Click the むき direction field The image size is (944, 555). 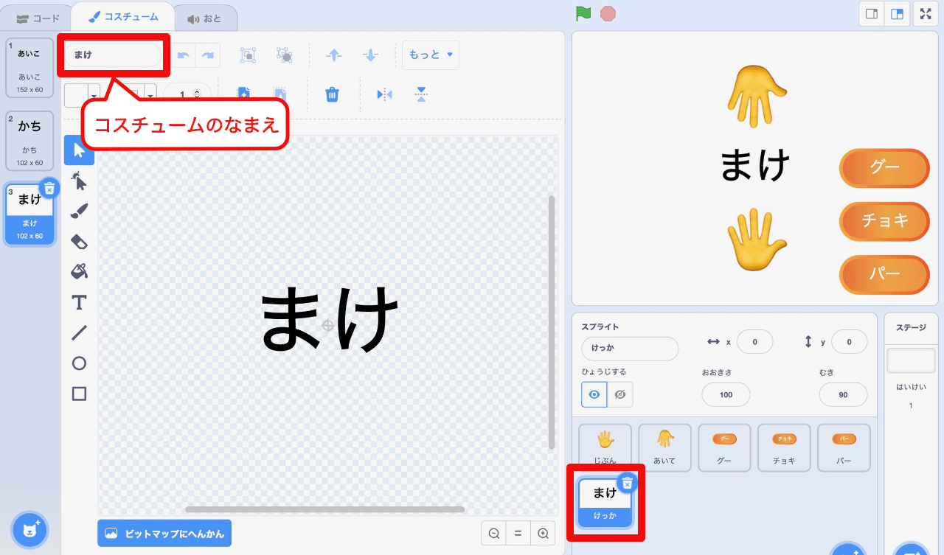[843, 394]
